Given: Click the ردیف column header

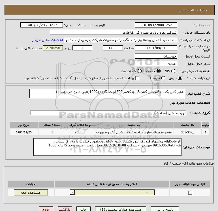Looking at the screenshot, I should coord(206,125).
